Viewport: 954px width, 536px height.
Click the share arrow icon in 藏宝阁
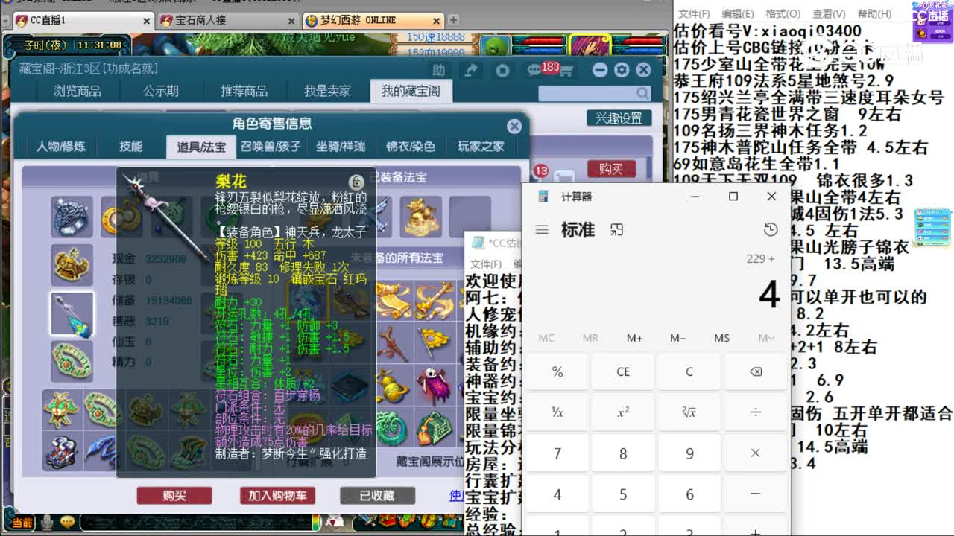pyautogui.click(x=471, y=70)
